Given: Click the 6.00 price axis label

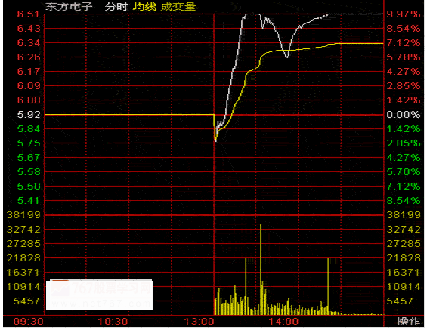Looking at the screenshot, I should 29,100.
